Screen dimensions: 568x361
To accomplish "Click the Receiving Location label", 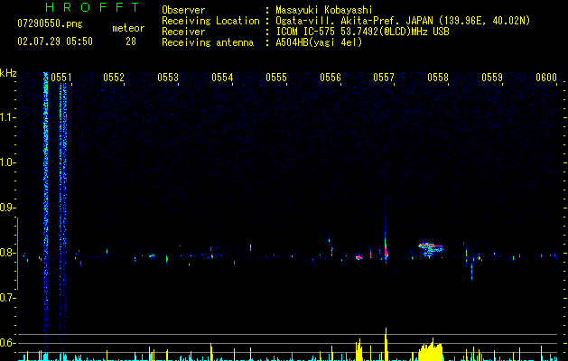I will point(210,21).
